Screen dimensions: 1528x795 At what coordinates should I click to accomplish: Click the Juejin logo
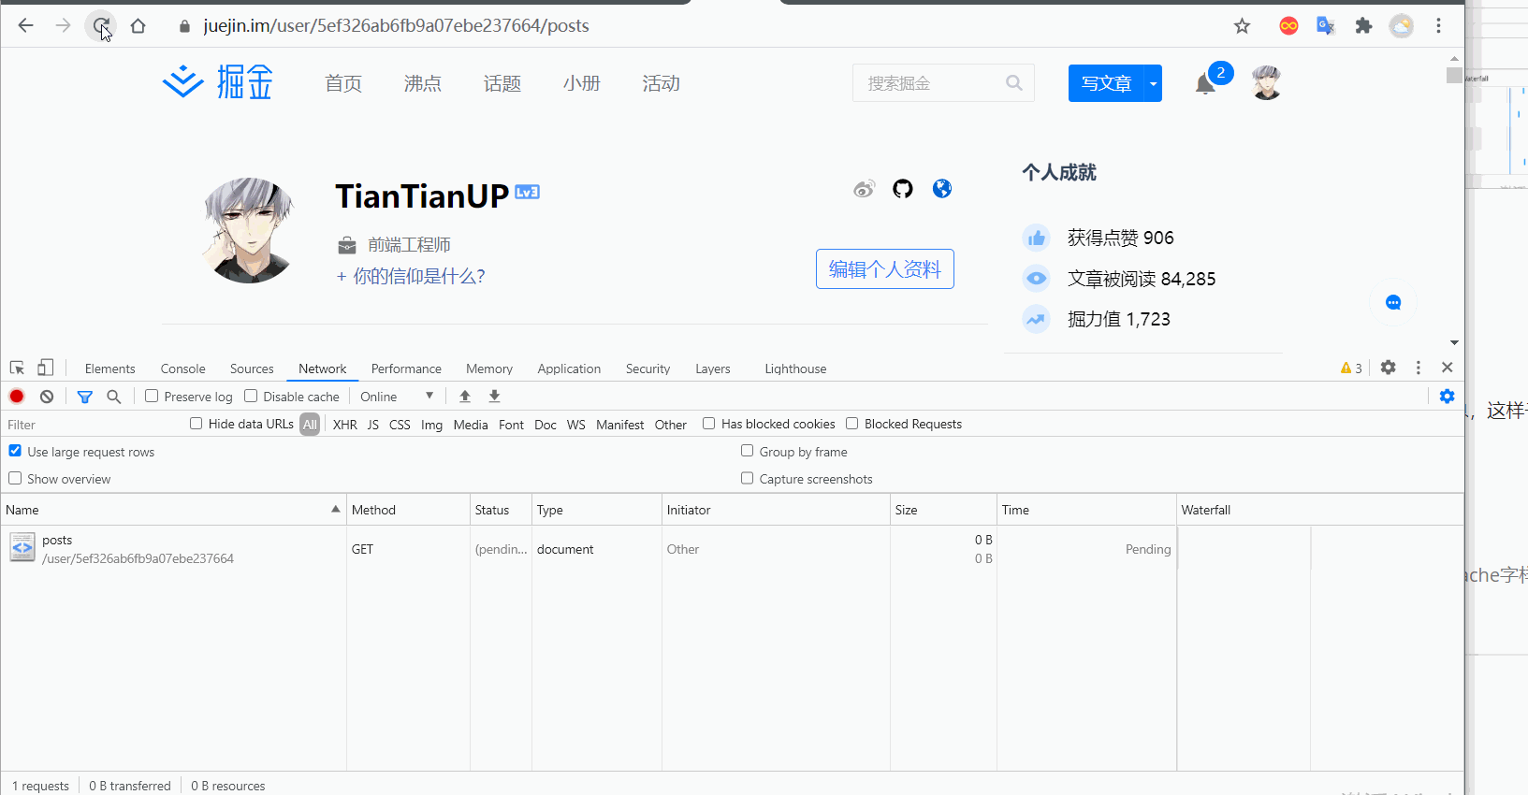(217, 82)
